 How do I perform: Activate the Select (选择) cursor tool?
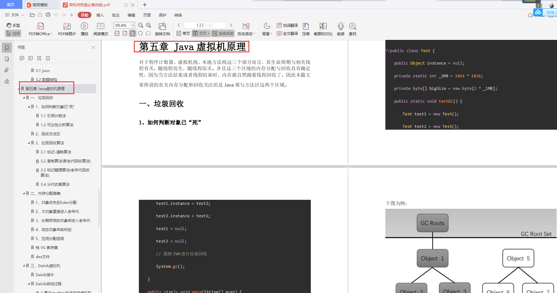[x=13, y=33]
